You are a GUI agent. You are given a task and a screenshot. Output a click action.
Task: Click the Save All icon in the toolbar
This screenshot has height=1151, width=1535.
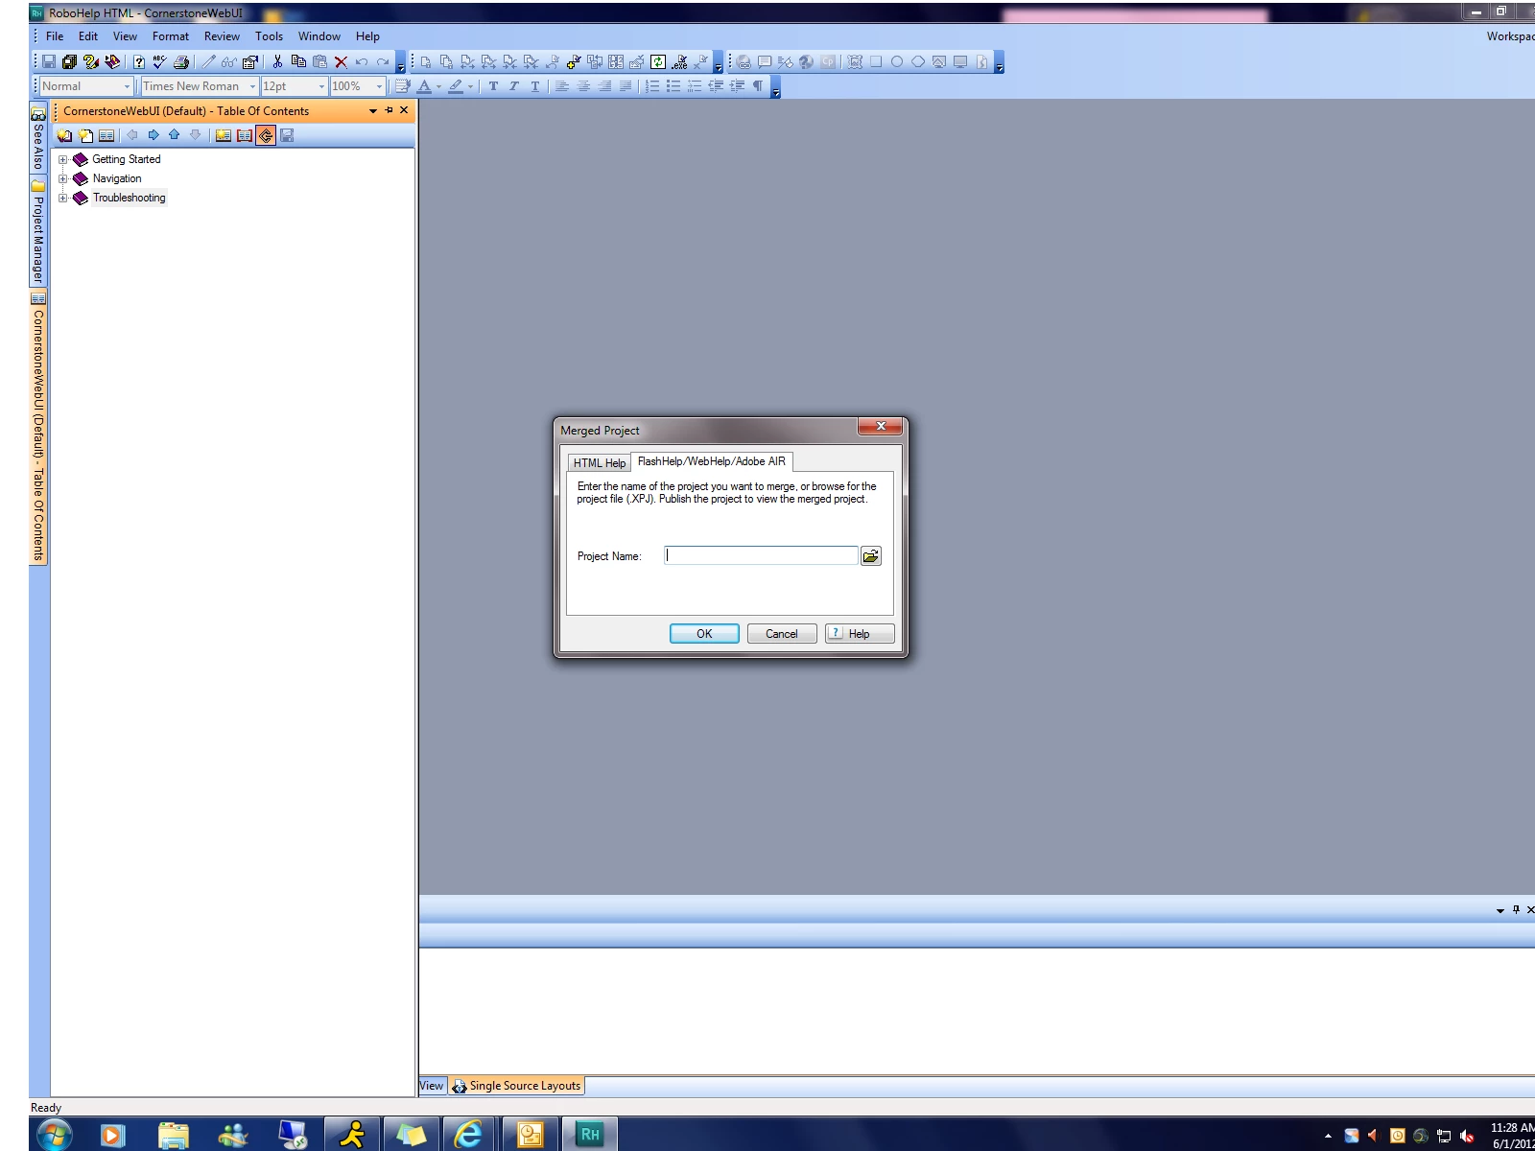click(x=69, y=62)
